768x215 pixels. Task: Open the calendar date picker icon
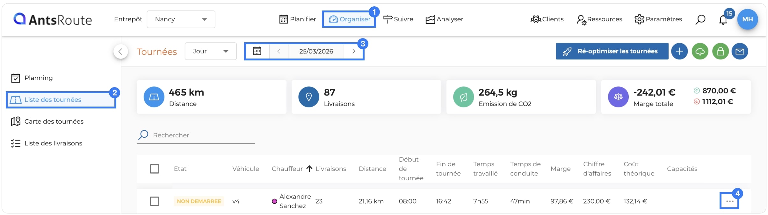pyautogui.click(x=257, y=51)
